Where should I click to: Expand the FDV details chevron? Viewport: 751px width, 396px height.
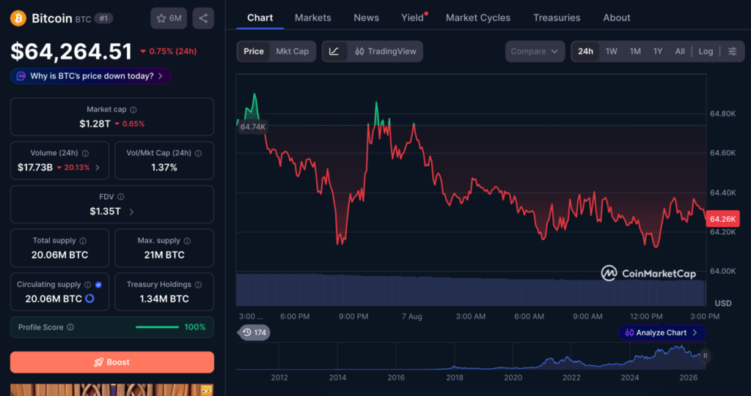[x=131, y=212]
